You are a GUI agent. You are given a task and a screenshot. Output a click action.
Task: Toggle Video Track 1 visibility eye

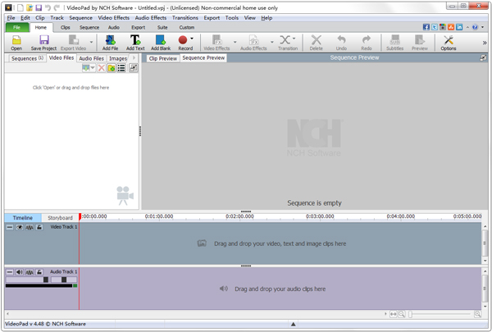pyautogui.click(x=20, y=227)
